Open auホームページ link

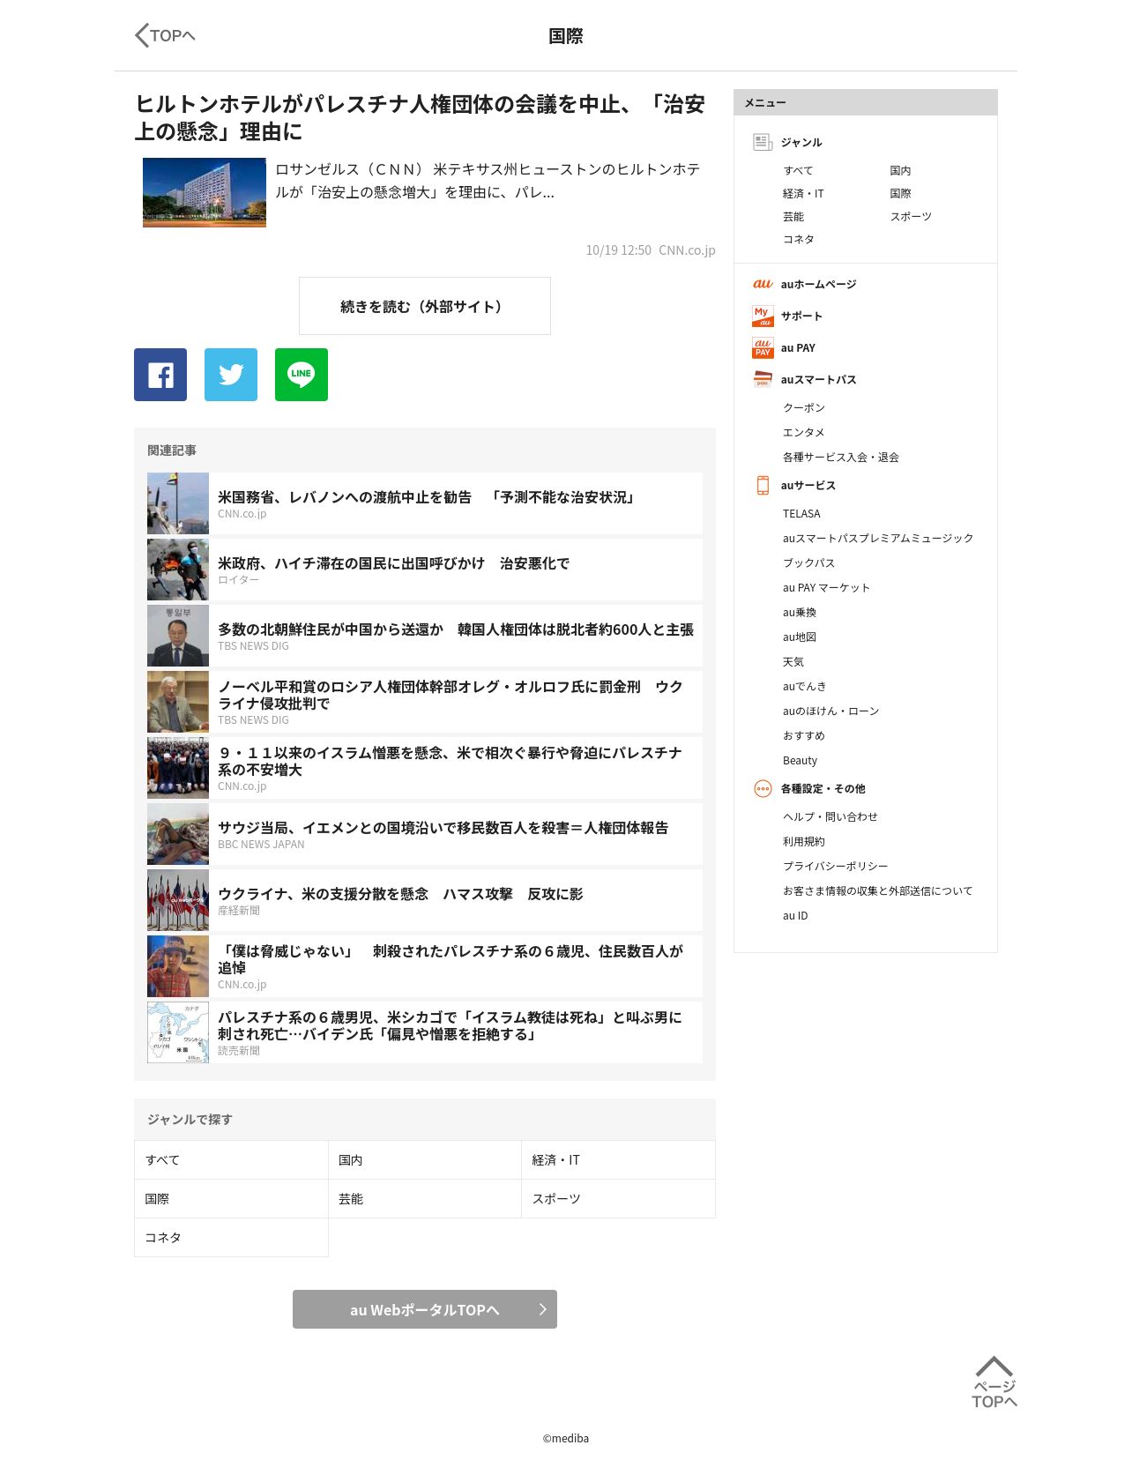[818, 284]
